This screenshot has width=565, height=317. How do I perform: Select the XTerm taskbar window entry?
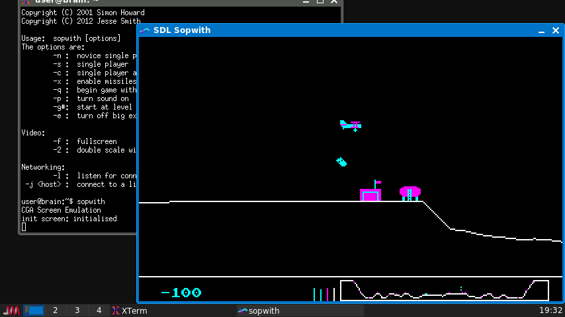click(134, 310)
